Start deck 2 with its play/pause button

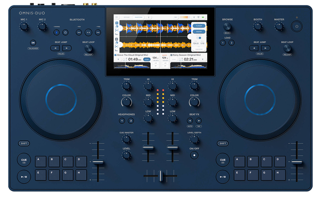pos(223,176)
